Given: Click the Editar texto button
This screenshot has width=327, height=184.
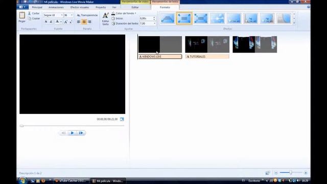Looking at the screenshot, I should (106, 19).
